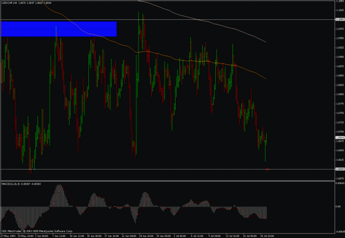Click the 1.0950 price axis label
The width and height of the screenshot is (345, 238).
[341, 38]
